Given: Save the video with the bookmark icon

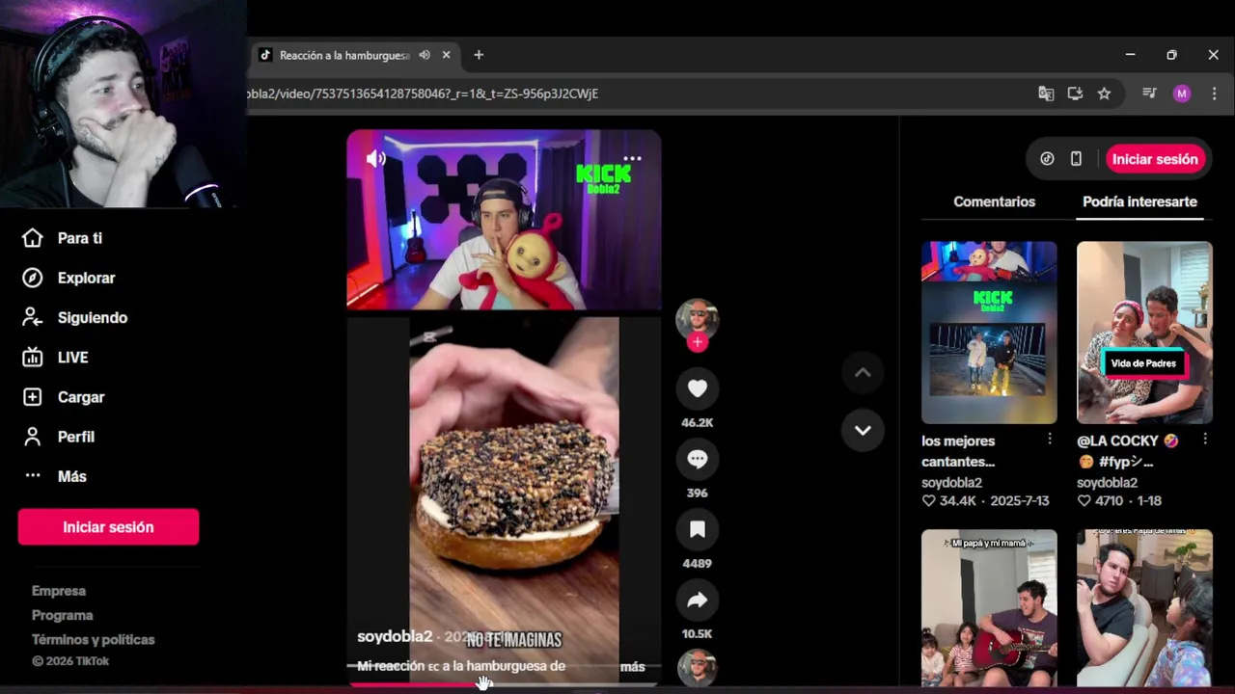Looking at the screenshot, I should click(x=698, y=529).
